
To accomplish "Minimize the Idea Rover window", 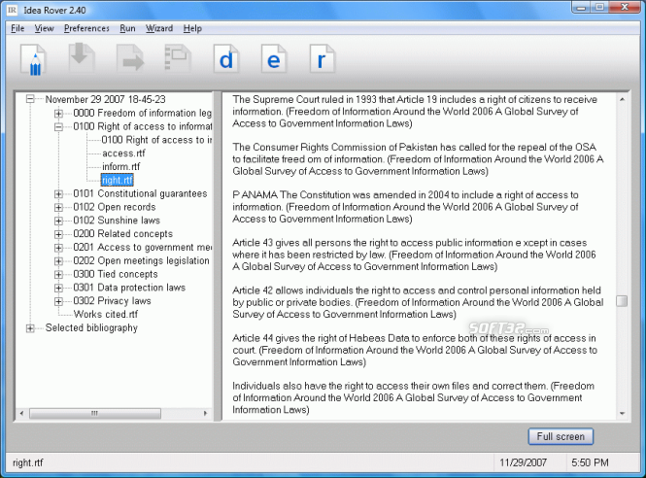I will 582,8.
